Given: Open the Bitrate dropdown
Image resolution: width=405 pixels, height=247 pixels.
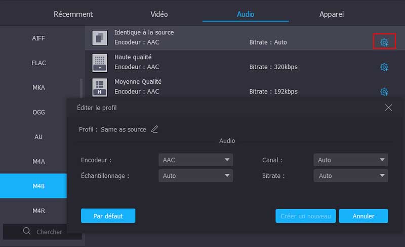Looking at the screenshot, I should pyautogui.click(x=350, y=176).
